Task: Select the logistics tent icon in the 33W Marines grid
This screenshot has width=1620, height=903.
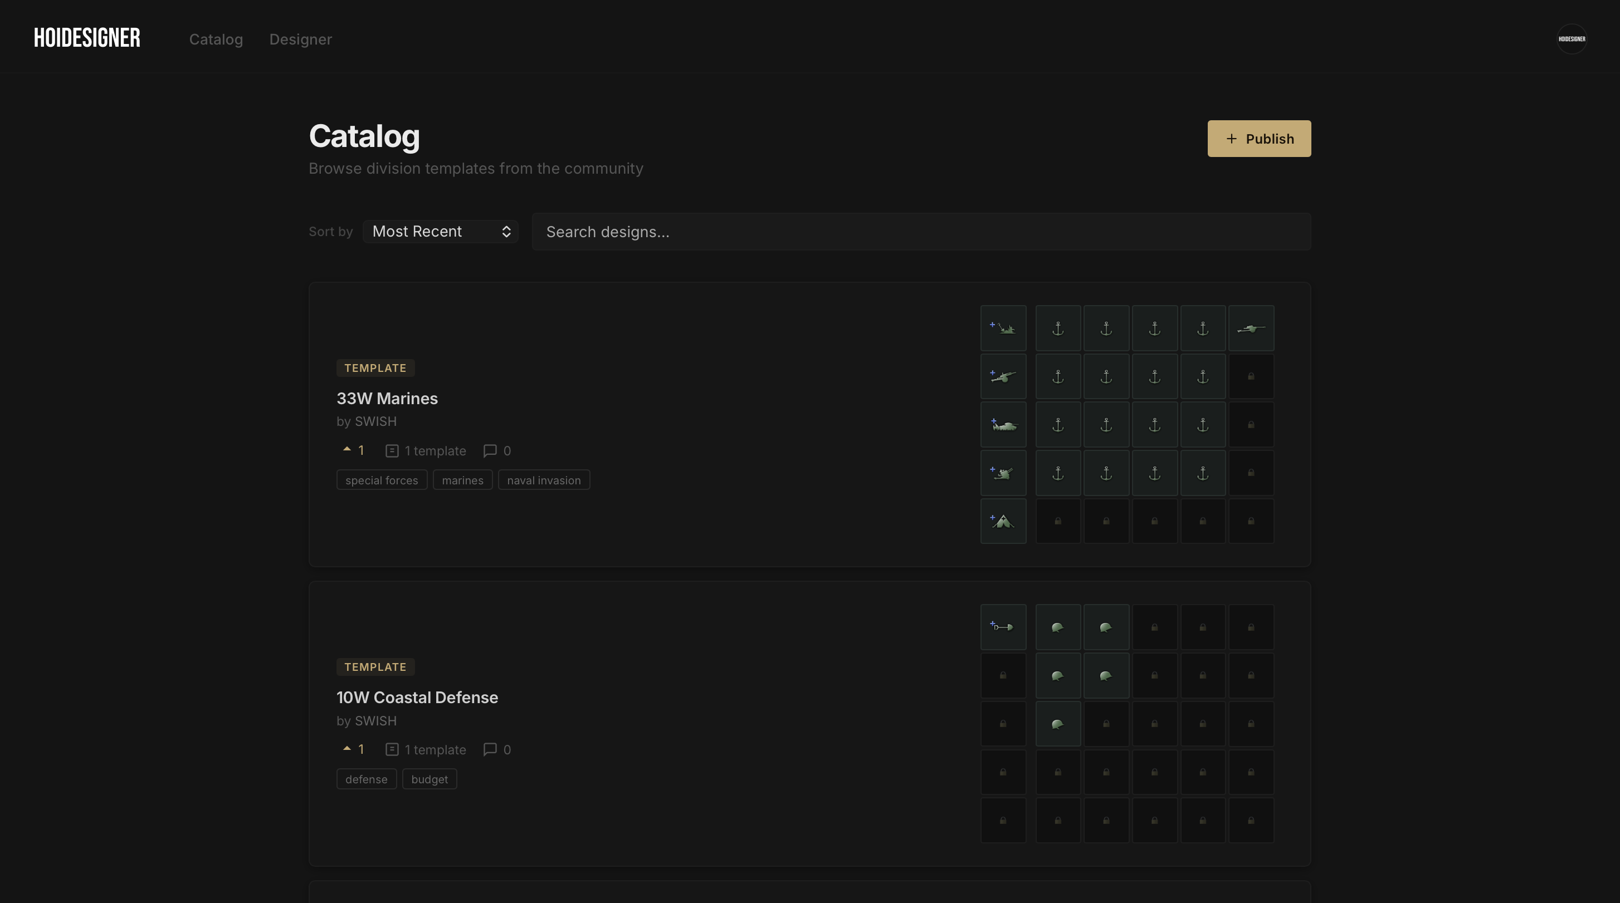Action: click(x=1003, y=521)
